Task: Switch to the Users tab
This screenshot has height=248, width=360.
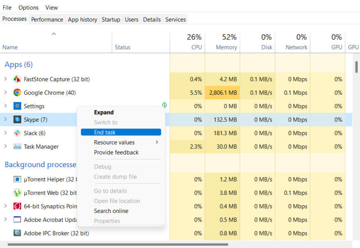Action: pyautogui.click(x=131, y=19)
